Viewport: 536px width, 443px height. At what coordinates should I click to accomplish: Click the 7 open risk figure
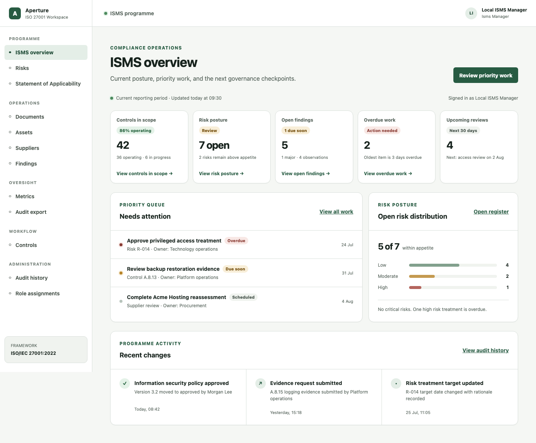pyautogui.click(x=214, y=145)
